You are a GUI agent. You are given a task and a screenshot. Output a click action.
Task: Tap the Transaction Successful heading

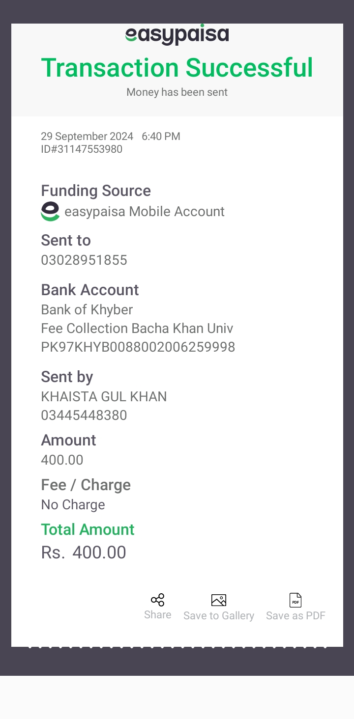click(177, 68)
